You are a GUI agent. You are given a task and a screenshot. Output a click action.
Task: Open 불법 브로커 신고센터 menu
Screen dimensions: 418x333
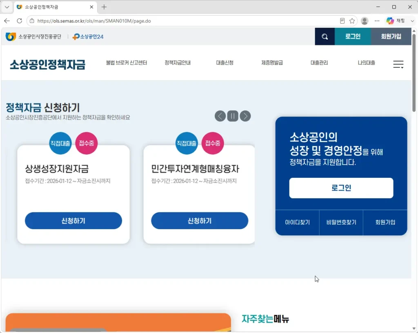point(127,63)
